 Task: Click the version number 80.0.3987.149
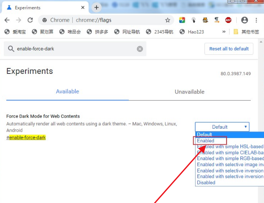(236, 73)
